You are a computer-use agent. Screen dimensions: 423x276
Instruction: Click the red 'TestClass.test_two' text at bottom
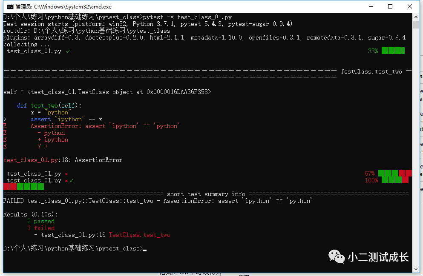(x=139, y=235)
